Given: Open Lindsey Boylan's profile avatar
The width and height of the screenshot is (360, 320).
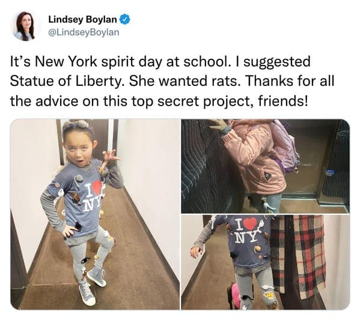Looking at the screenshot, I should coord(25,26).
